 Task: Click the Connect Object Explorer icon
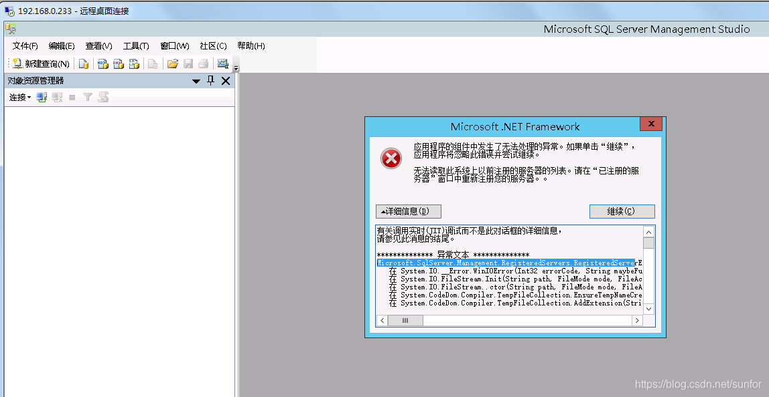tap(42, 98)
